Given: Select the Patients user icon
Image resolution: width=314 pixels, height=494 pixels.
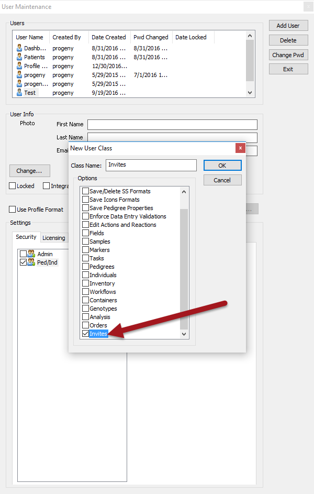Looking at the screenshot, I should coord(19,57).
